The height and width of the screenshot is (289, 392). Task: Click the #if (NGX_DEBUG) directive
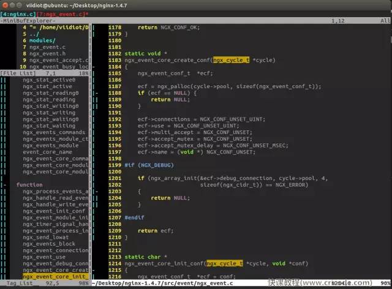[x=149, y=165]
